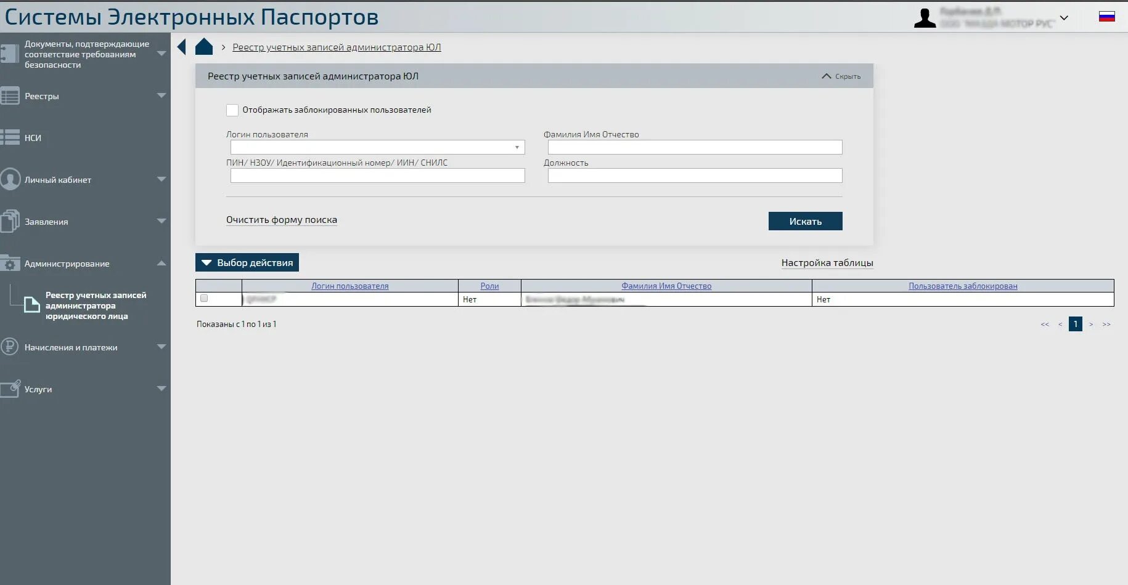Select Реестр учетных записей администратора юридического лица

point(96,305)
